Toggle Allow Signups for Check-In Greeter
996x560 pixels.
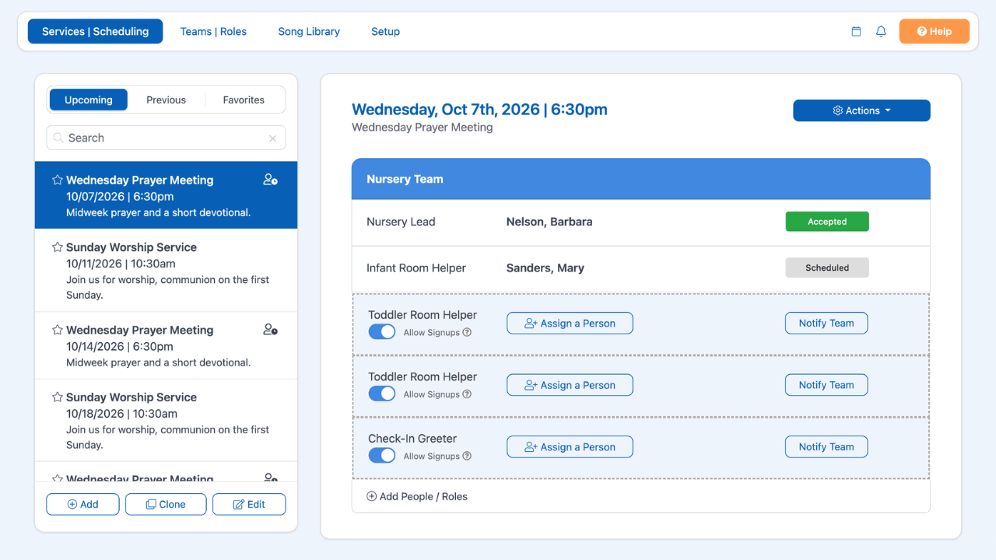pos(382,456)
